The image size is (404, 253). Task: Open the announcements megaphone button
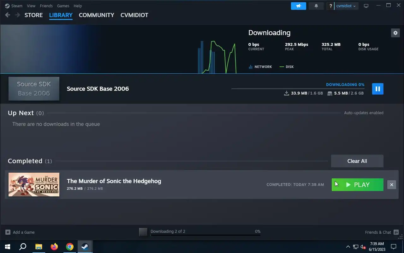pyautogui.click(x=299, y=6)
